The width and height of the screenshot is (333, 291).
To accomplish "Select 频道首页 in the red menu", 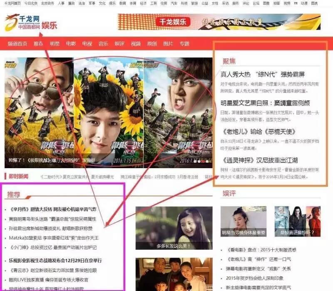I will point(17,44).
